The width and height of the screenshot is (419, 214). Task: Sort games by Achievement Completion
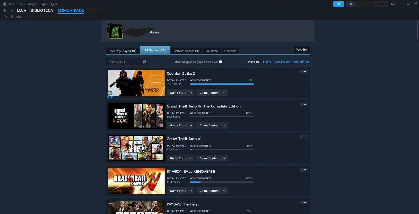(292, 62)
